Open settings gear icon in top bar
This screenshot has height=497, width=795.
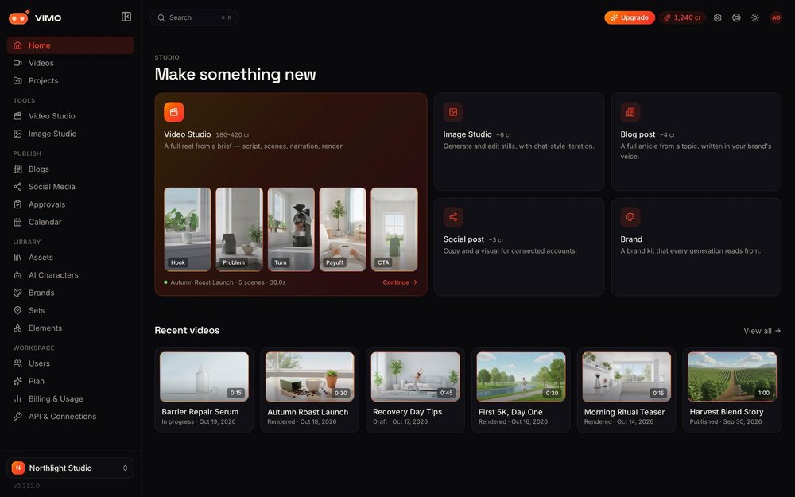(717, 17)
